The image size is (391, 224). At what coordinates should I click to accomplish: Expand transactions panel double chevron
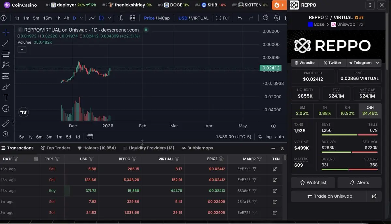(282, 148)
